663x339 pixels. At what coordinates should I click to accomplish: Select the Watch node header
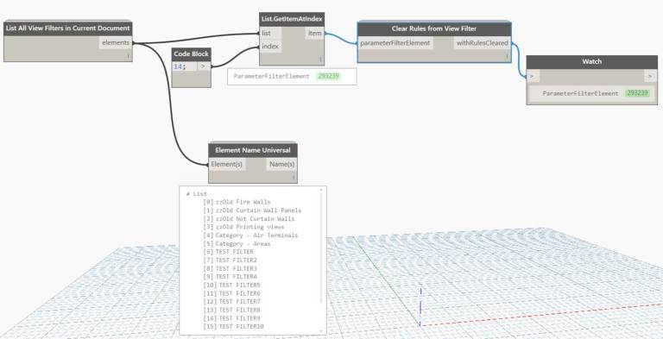pyautogui.click(x=591, y=62)
